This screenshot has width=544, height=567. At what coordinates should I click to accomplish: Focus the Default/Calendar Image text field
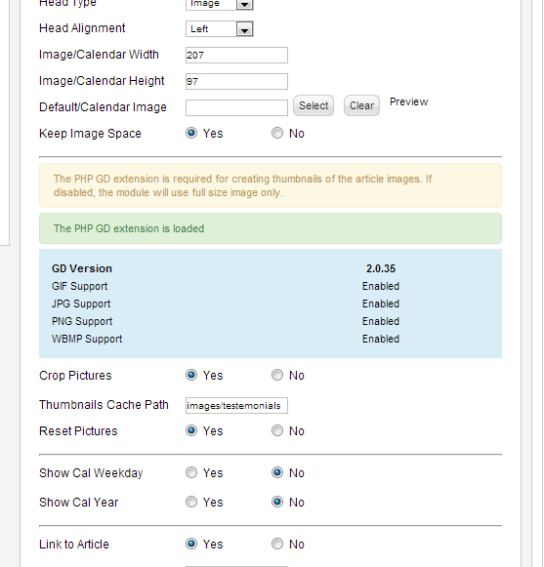click(x=236, y=107)
